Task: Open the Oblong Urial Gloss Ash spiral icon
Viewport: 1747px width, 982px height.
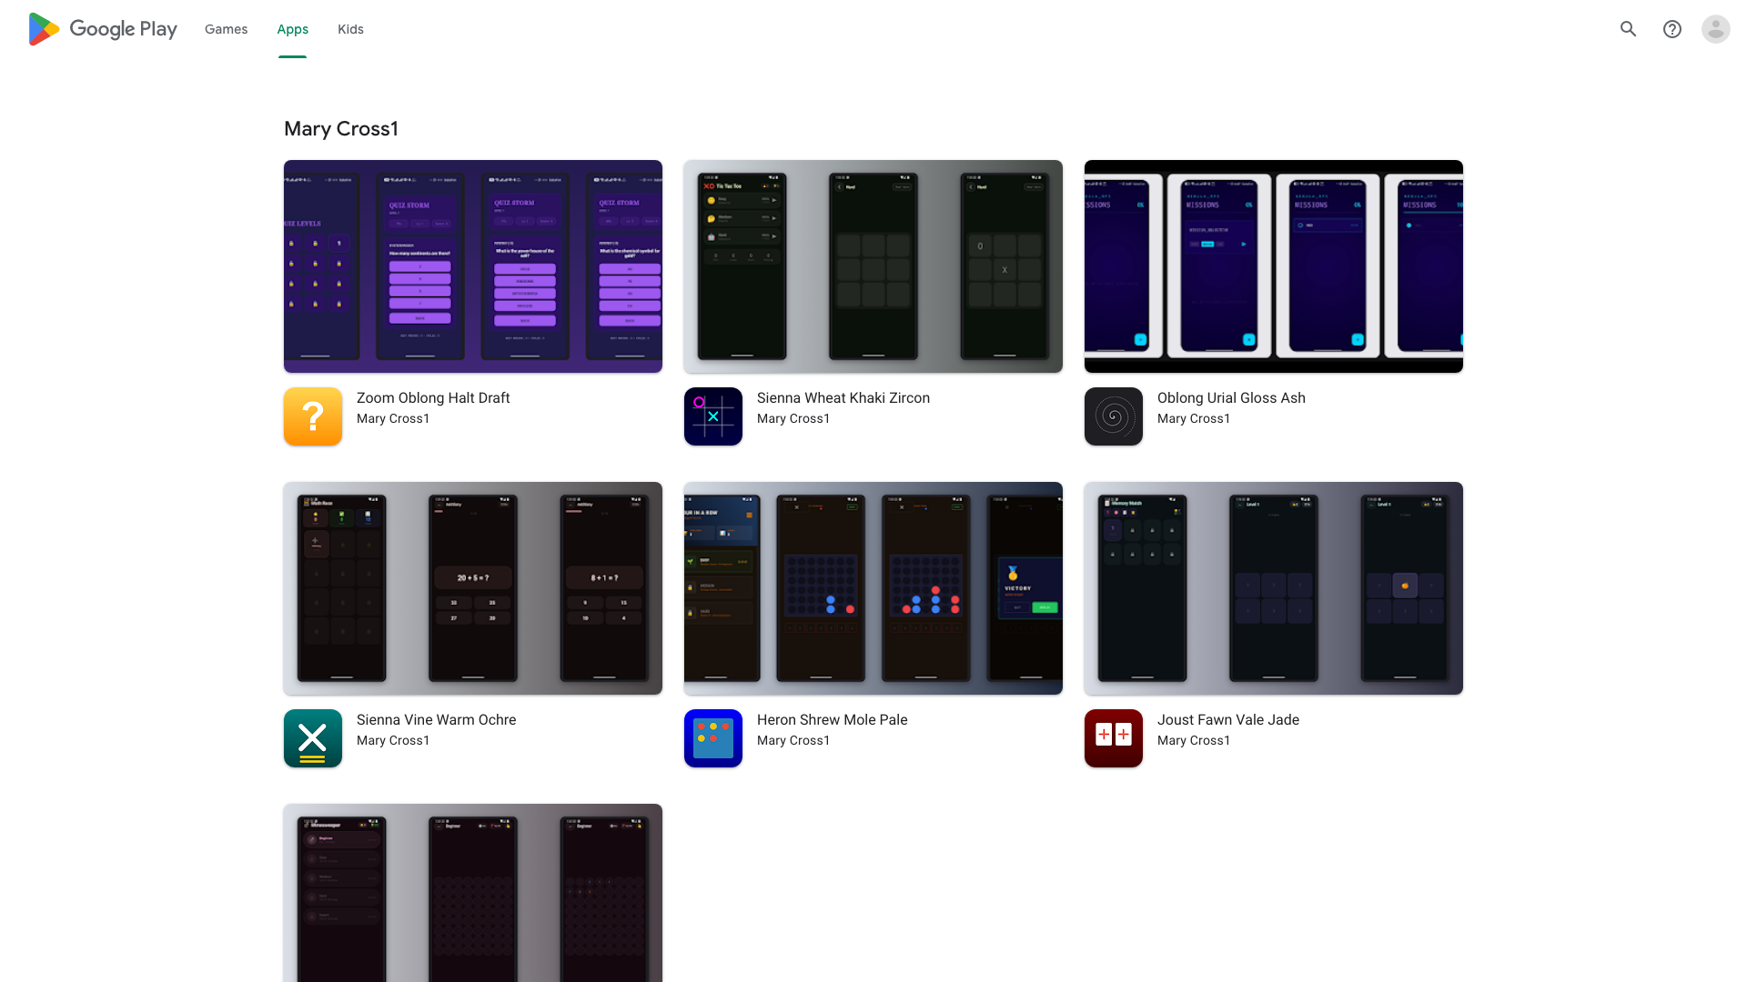Action: 1114,416
